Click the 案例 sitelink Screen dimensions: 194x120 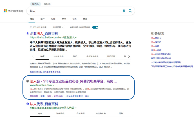(87, 96)
